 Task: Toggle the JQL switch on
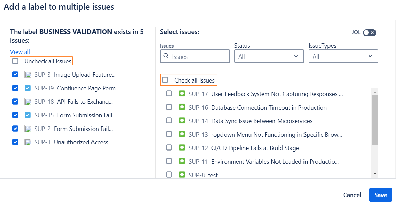click(369, 33)
